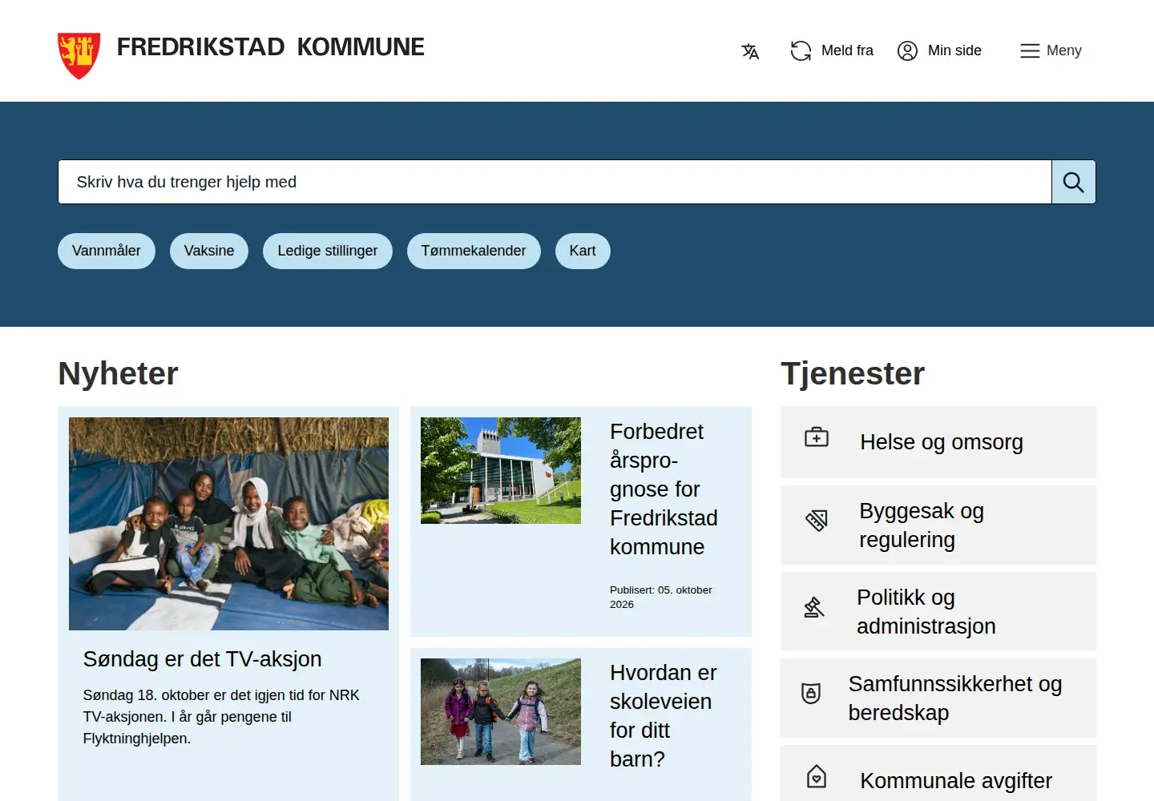Click the magnifying glass search button
This screenshot has width=1154, height=801.
coord(1074,182)
